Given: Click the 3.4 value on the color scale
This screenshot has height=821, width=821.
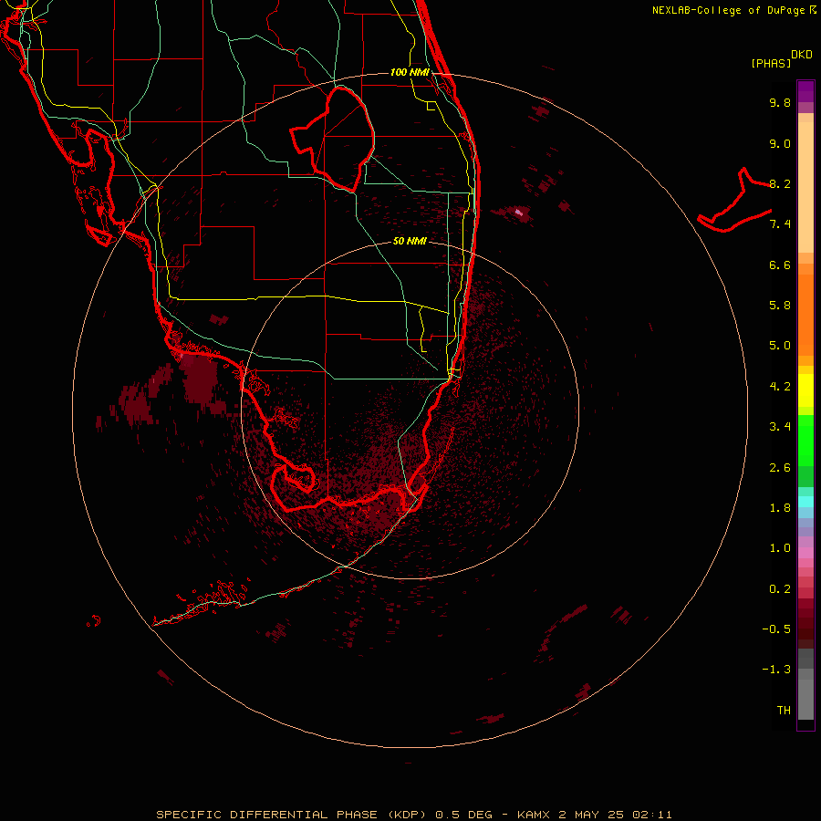Looking at the screenshot, I should tap(780, 427).
